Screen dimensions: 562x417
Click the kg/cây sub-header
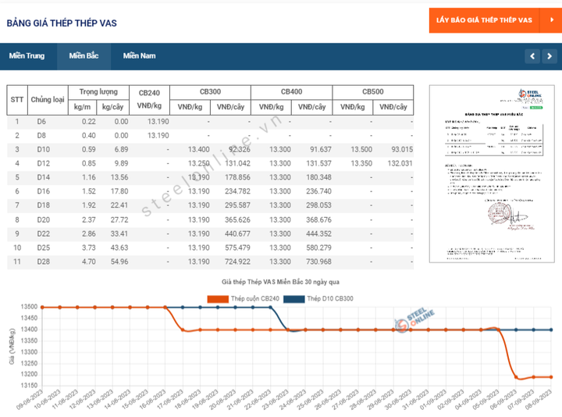112,107
